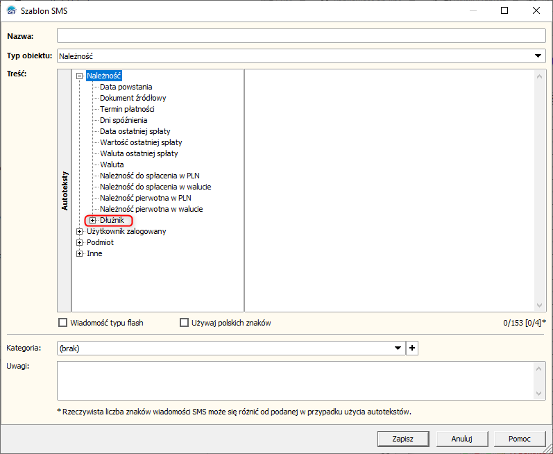Enable the Wiadomość typu flash checkbox
The height and width of the screenshot is (454, 553).
(62, 322)
